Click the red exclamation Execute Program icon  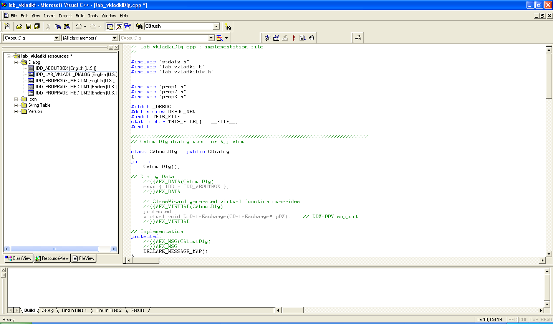(294, 38)
